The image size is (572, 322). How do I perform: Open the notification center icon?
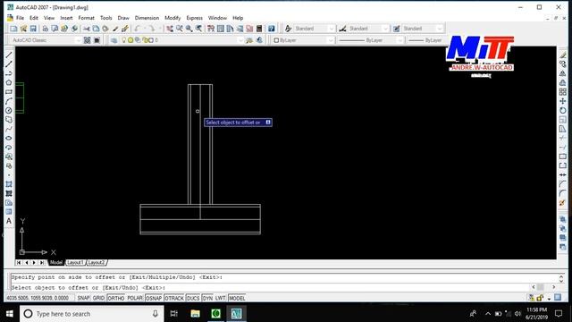[559, 314]
